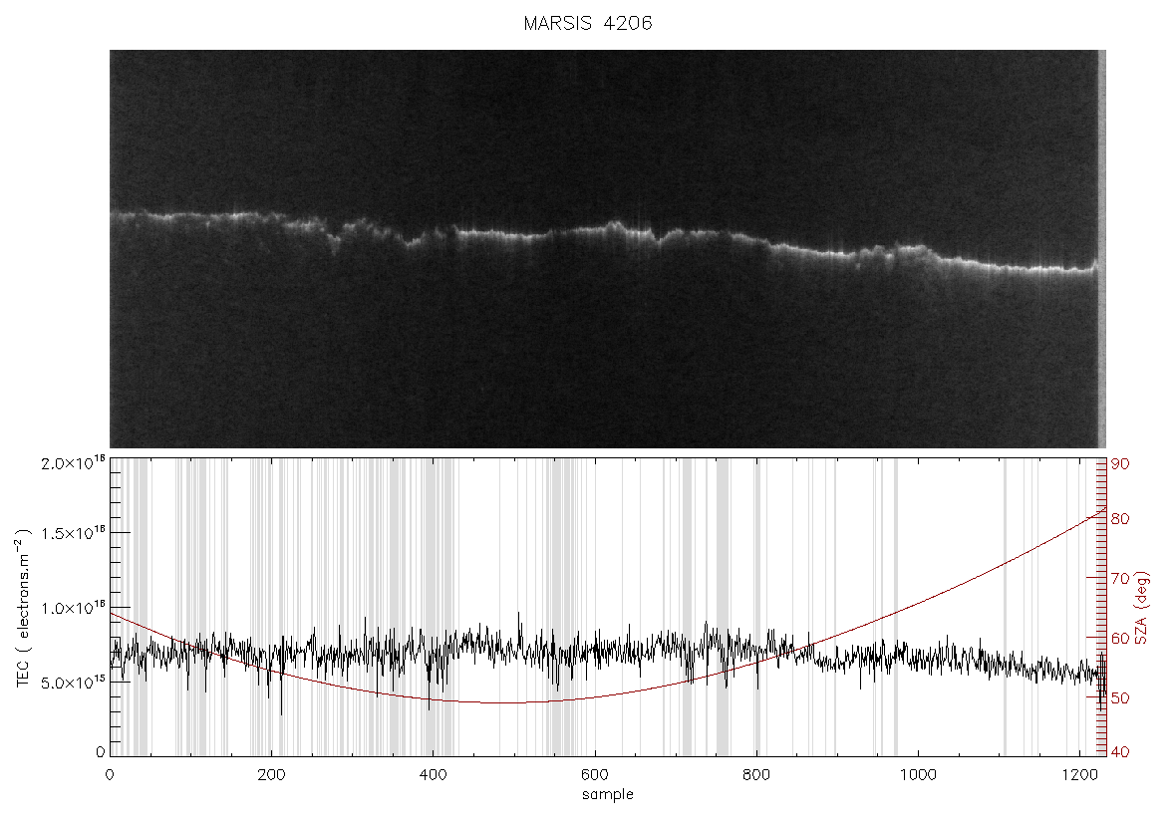Click the x-axis 'sample' label
Image resolution: width=1176 pixels, height=827 pixels.
tap(608, 794)
